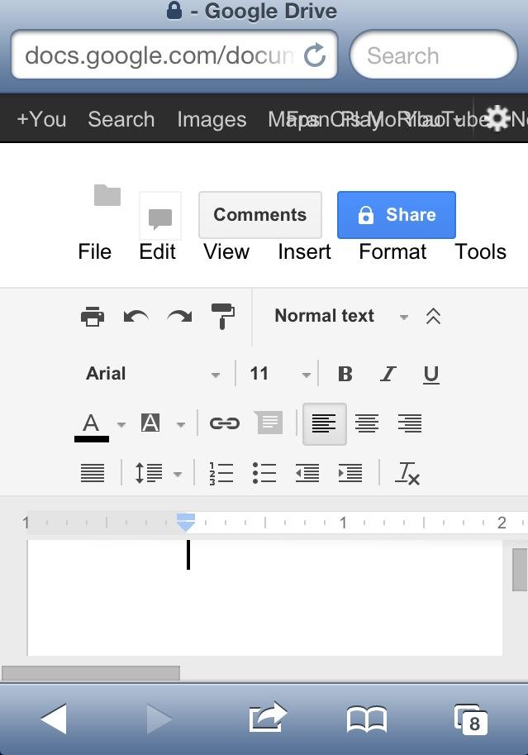Screen dimensions: 528x755
Task: Select the Print icon
Action: point(92,316)
